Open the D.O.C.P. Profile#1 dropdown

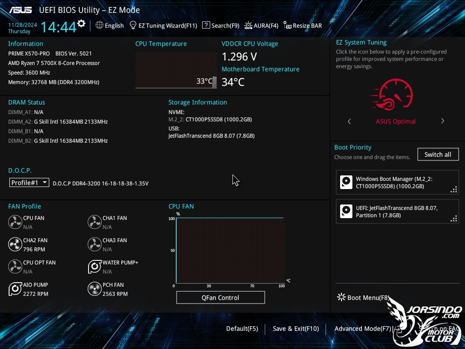pyautogui.click(x=29, y=183)
